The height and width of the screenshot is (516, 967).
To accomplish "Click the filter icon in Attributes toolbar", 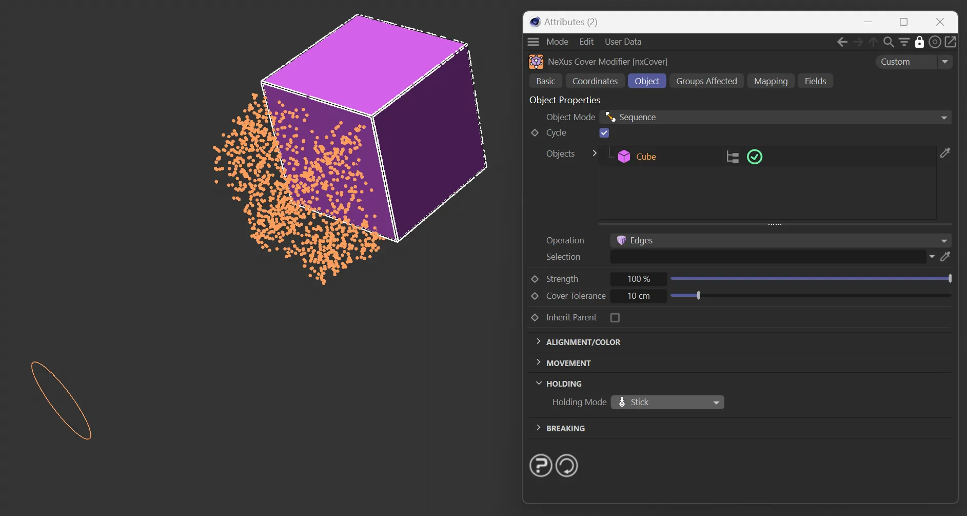I will tap(904, 42).
